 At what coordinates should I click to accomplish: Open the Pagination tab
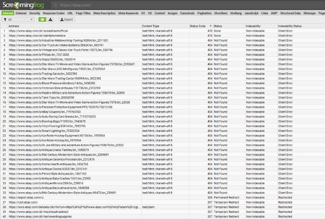point(204,13)
